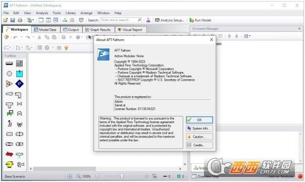Image resolution: width=305 pixels, height=182 pixels.
Task: Click the arrow pointer selection tool
Action: pyautogui.click(x=89, y=37)
